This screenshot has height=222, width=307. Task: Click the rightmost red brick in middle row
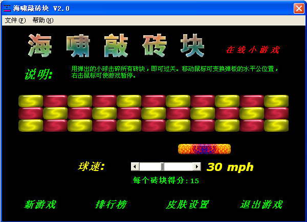pyautogui.click(x=276, y=113)
